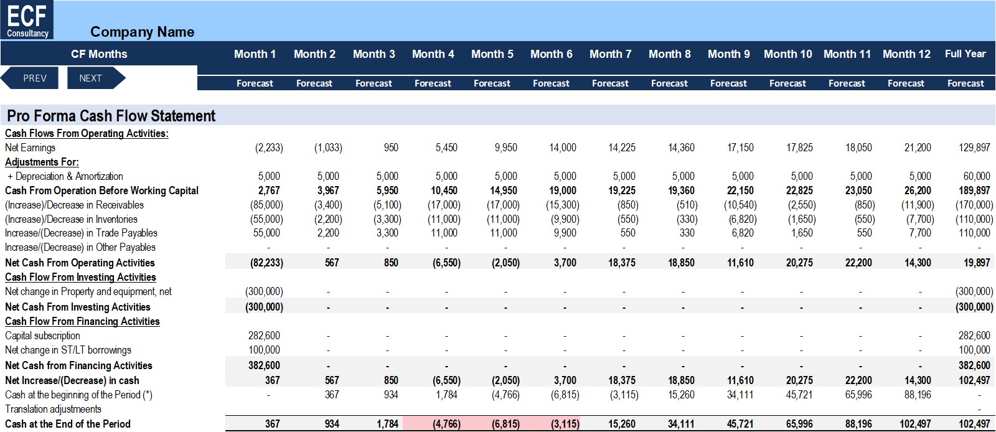Select Net Cash From Investing Activities label
The height and width of the screenshot is (432, 996).
[78, 307]
